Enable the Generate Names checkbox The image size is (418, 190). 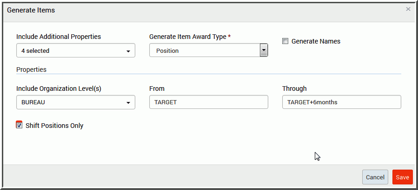point(285,41)
